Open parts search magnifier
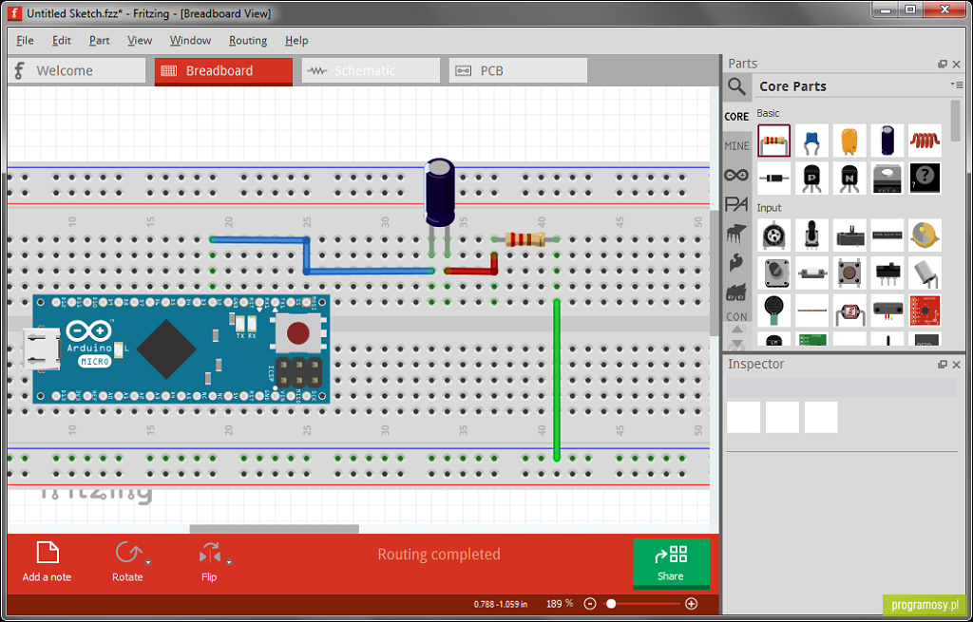 coord(736,86)
